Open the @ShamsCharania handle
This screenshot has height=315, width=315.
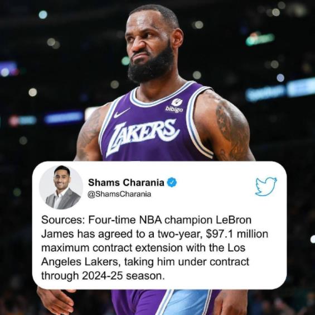119,194
